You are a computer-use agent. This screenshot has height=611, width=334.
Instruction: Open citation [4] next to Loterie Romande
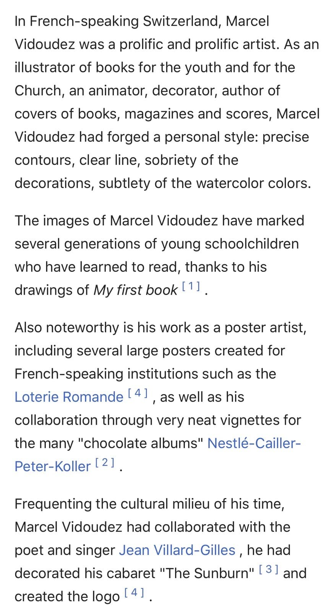[138, 393]
